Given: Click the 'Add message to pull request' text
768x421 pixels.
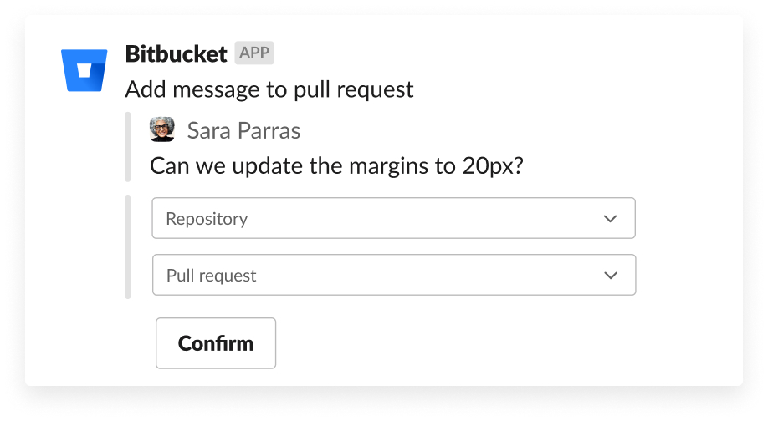Looking at the screenshot, I should point(269,89).
